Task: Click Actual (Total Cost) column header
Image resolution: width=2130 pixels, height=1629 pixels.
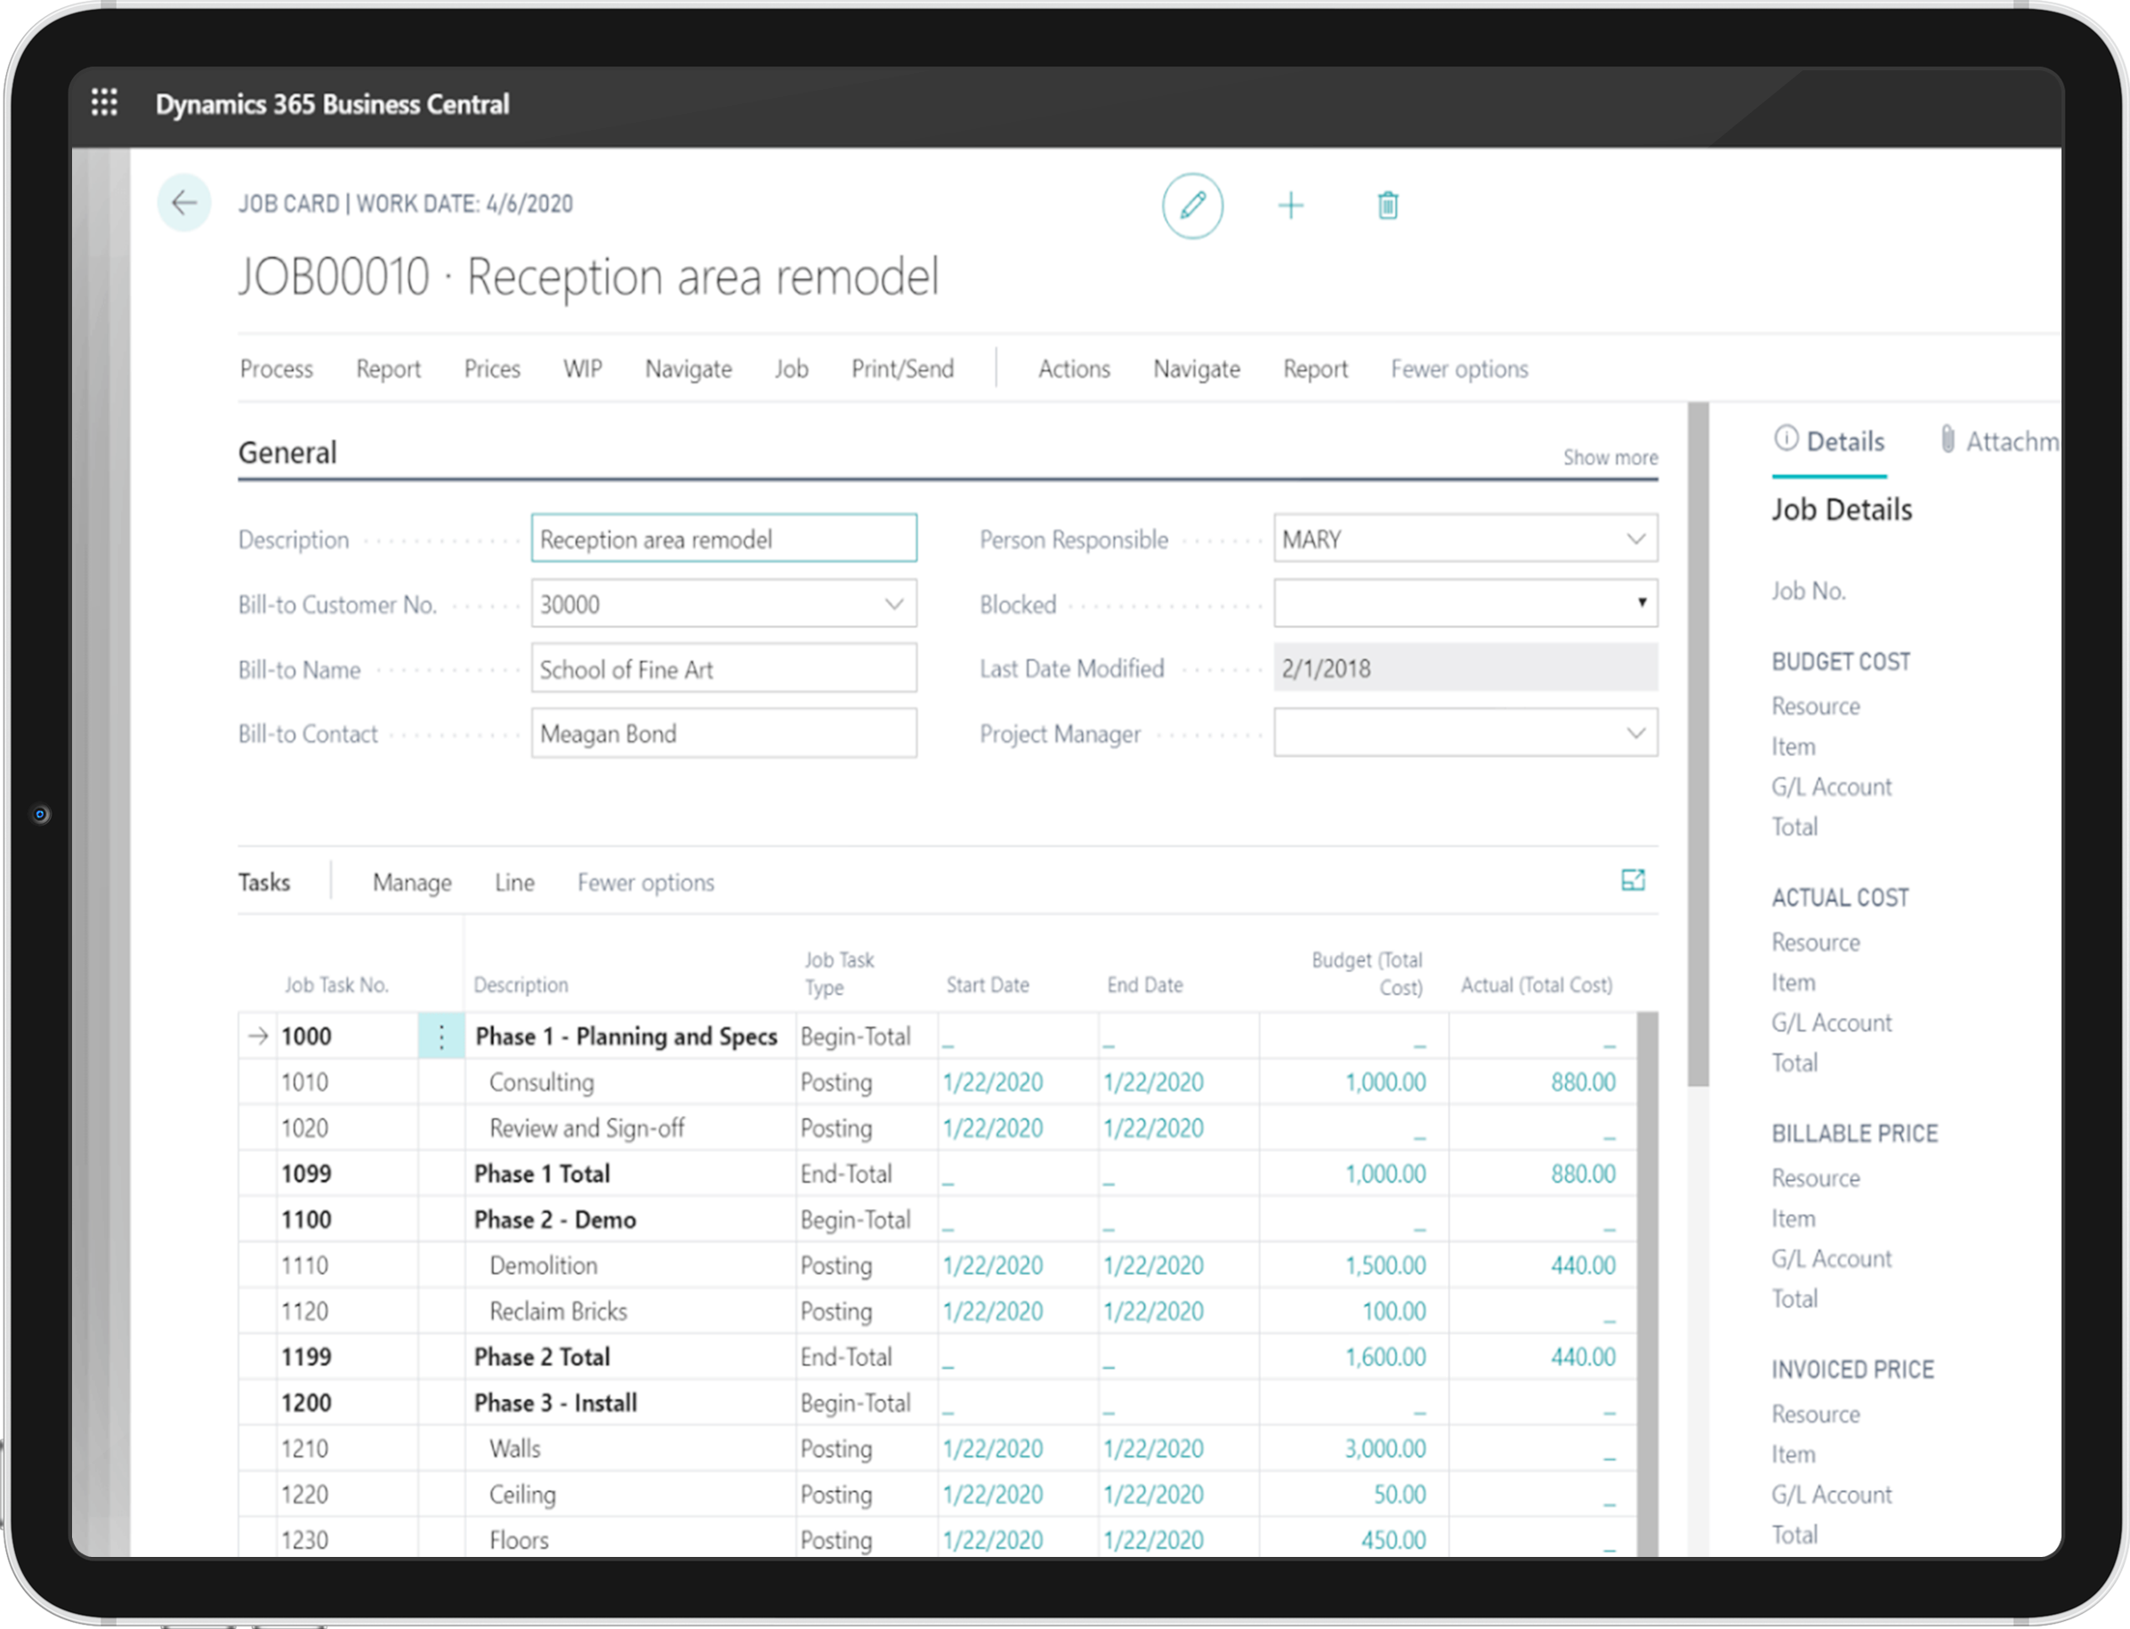Action: [x=1537, y=985]
